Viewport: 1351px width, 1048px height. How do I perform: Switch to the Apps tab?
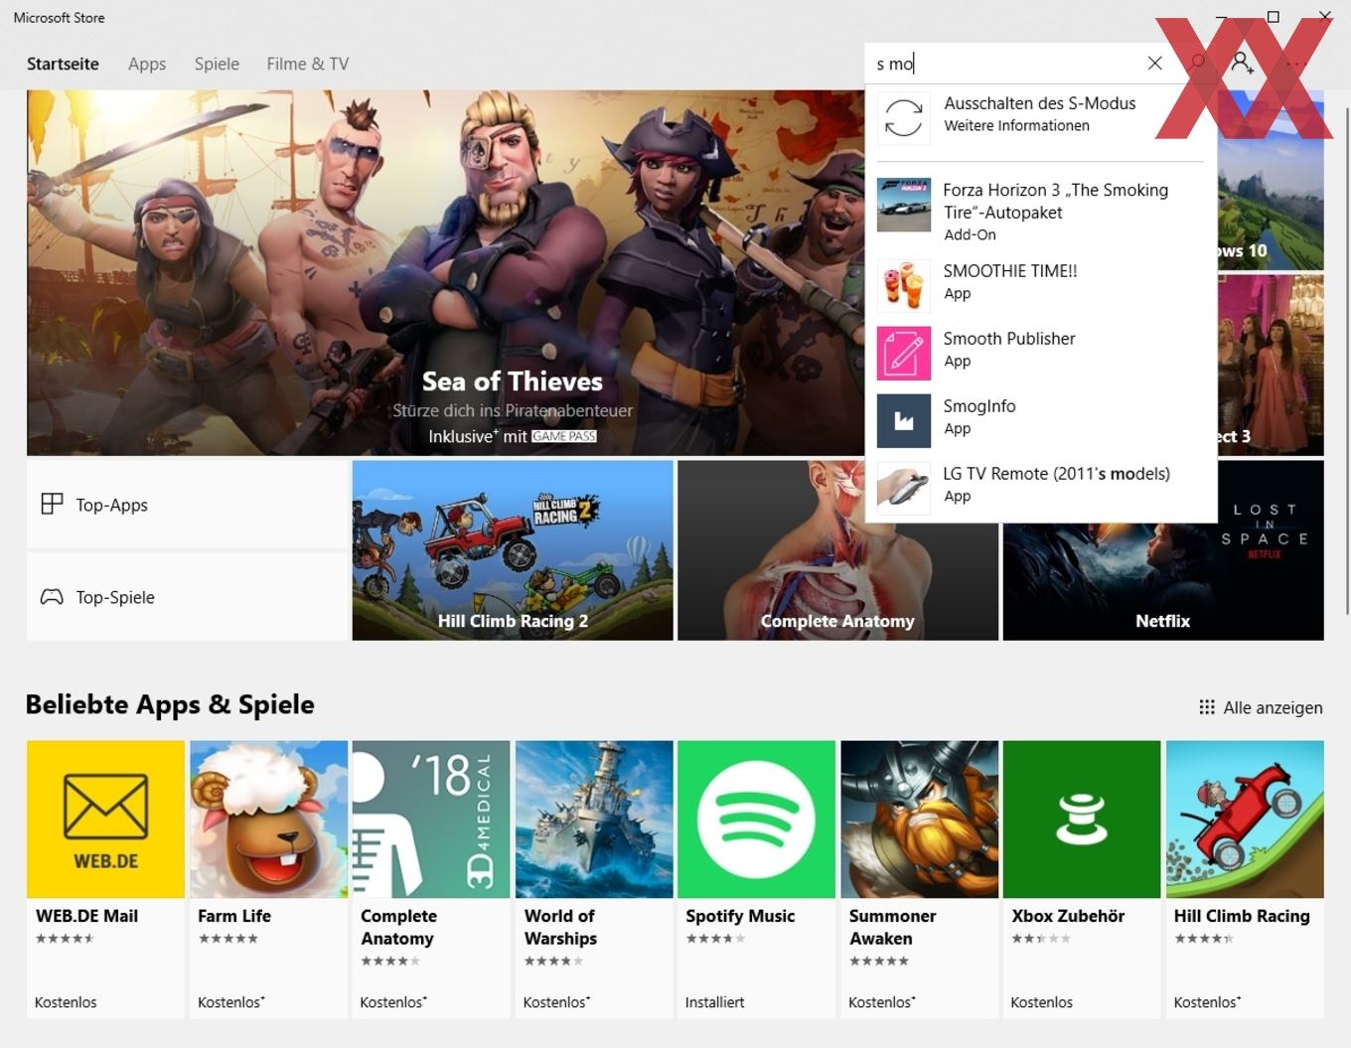[x=147, y=64]
